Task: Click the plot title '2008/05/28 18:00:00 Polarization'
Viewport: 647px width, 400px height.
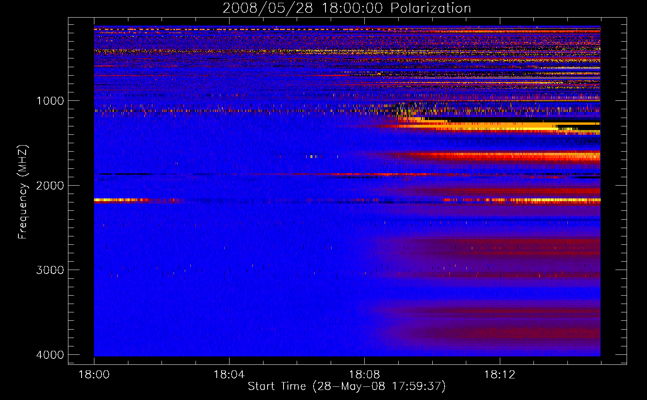Action: (x=347, y=8)
